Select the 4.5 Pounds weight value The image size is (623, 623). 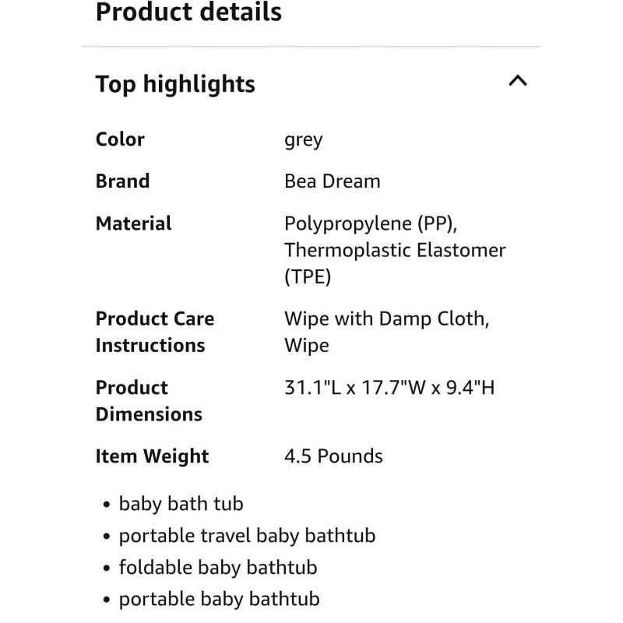333,456
